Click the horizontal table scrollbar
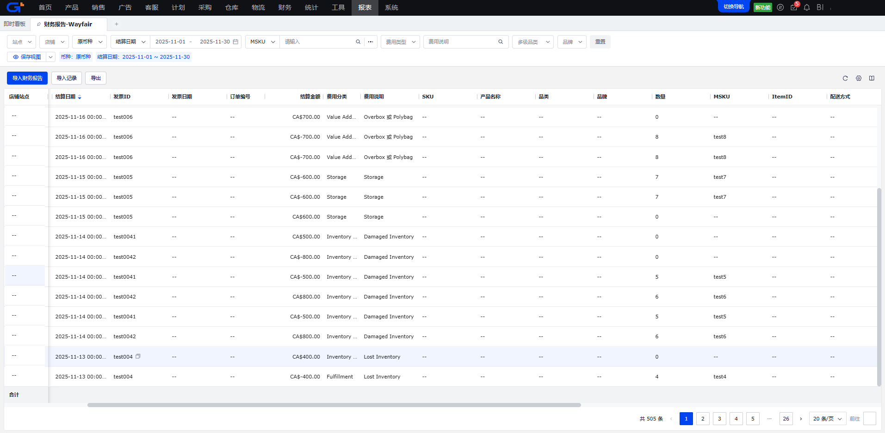885x433 pixels. click(x=334, y=405)
